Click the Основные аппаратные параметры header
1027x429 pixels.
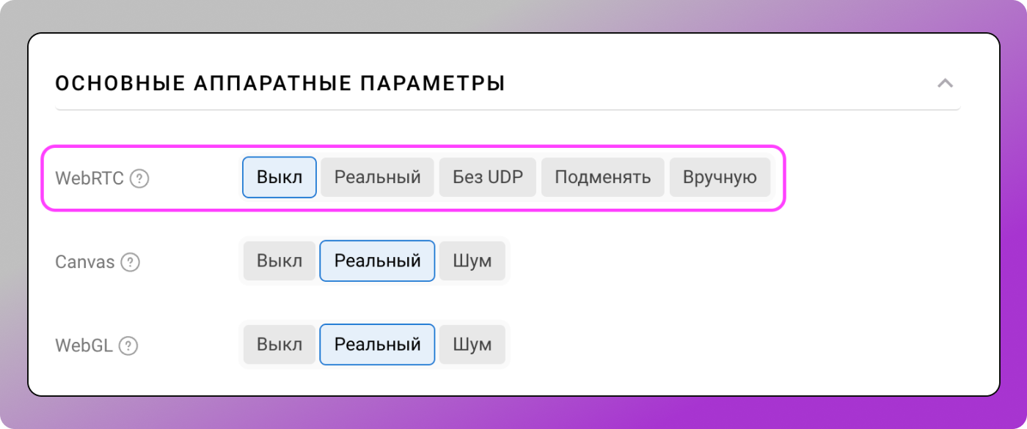coord(281,83)
